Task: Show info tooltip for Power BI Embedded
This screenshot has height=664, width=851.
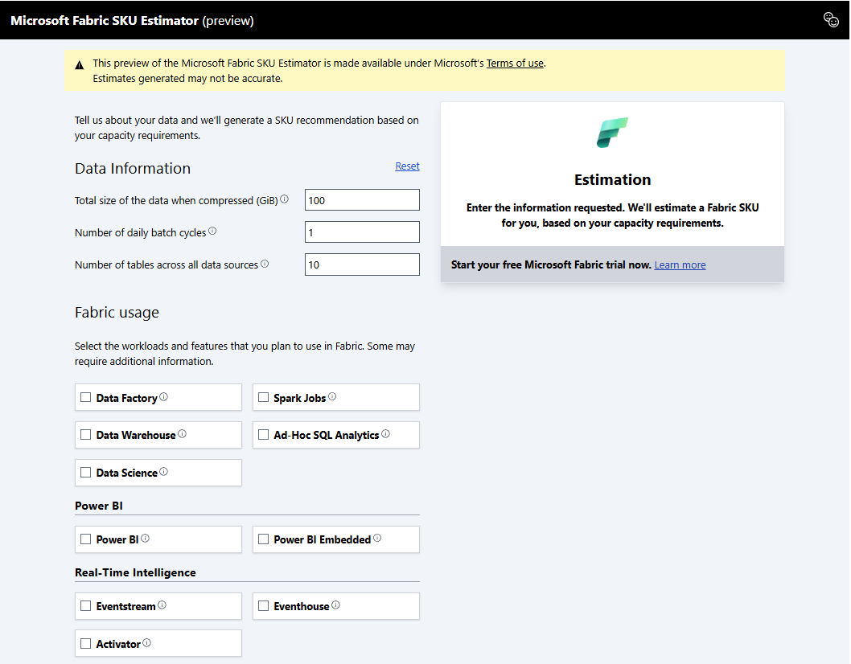Action: pyautogui.click(x=378, y=538)
